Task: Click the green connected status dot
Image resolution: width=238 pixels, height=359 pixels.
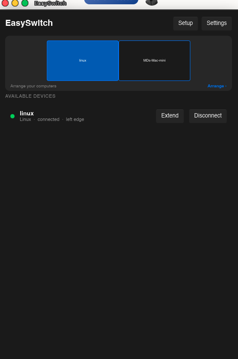Action: 12,116
